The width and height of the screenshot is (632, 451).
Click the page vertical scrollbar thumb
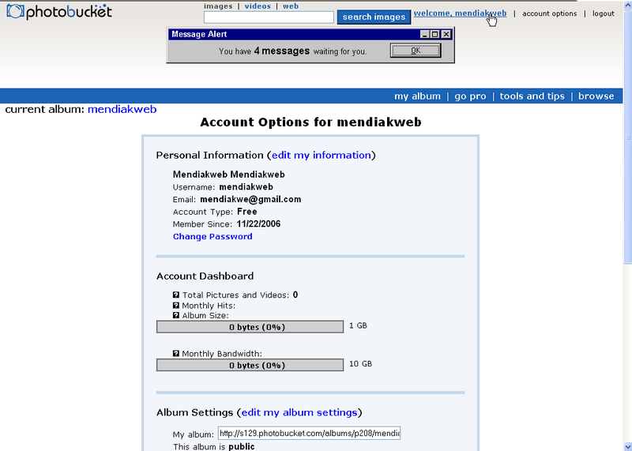pyautogui.click(x=627, y=137)
